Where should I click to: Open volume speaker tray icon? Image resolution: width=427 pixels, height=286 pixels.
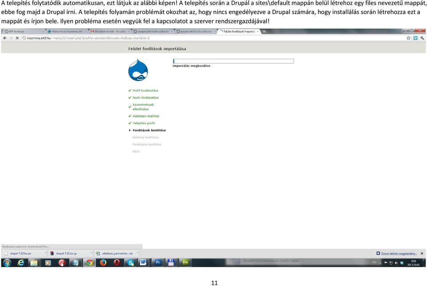(x=396, y=262)
